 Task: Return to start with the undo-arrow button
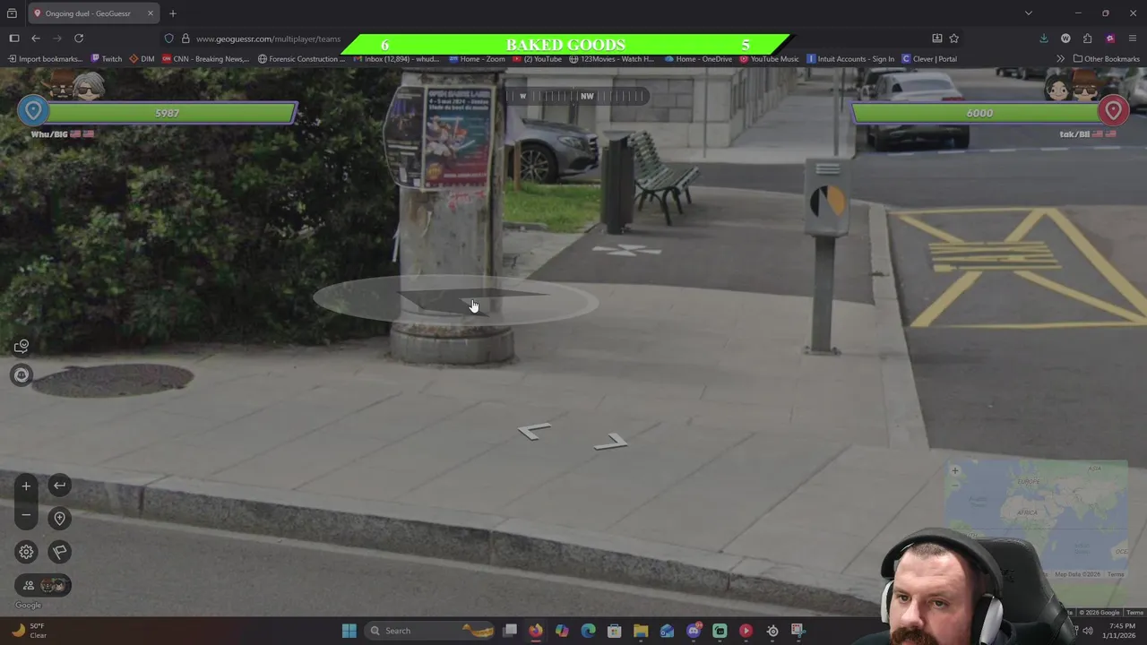click(59, 486)
